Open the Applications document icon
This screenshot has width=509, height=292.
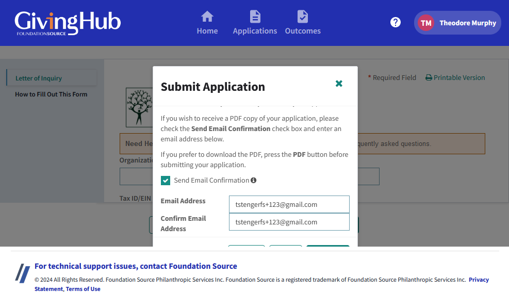point(255,17)
